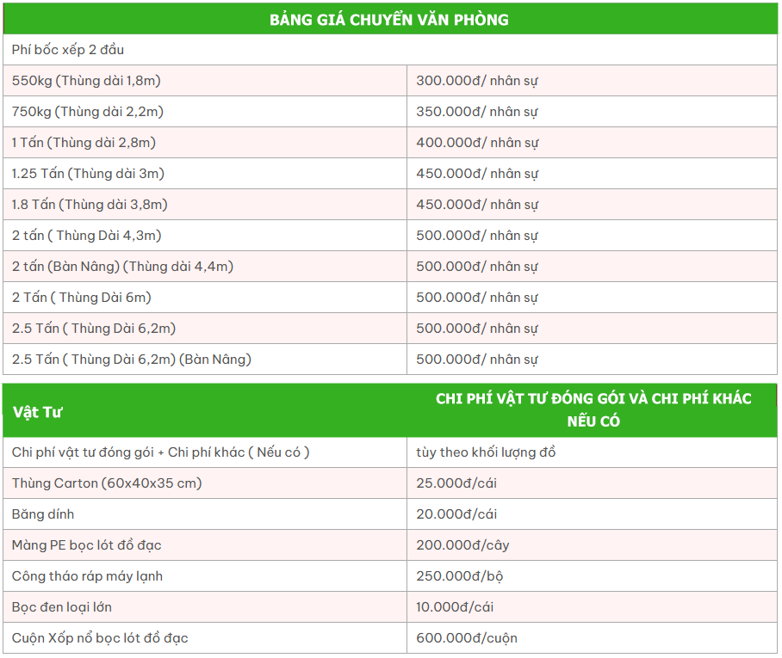Select the 300.000đ/ nhân sự price cell

pos(477,81)
